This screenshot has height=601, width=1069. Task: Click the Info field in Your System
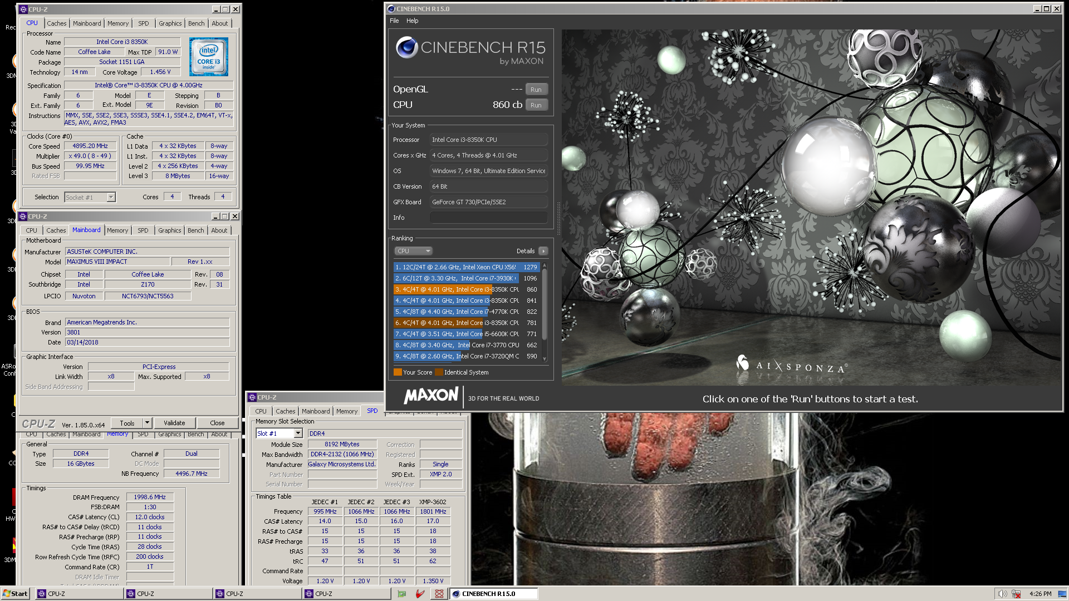pos(488,218)
